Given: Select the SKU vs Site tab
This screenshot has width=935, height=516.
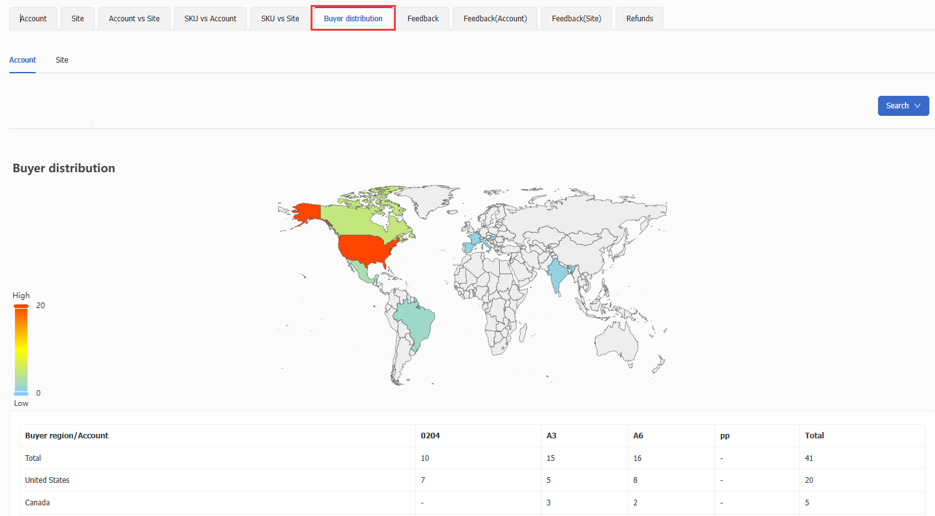Looking at the screenshot, I should [280, 19].
